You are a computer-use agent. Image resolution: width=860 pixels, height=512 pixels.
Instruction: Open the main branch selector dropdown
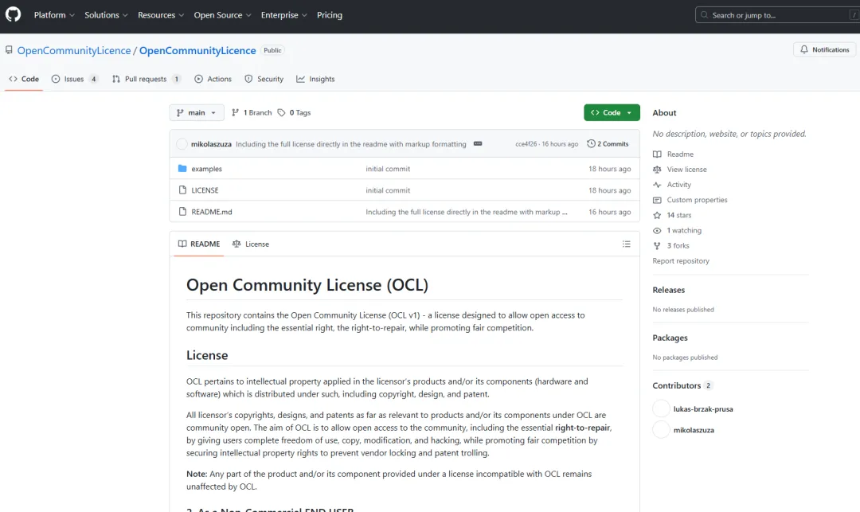[x=197, y=112]
